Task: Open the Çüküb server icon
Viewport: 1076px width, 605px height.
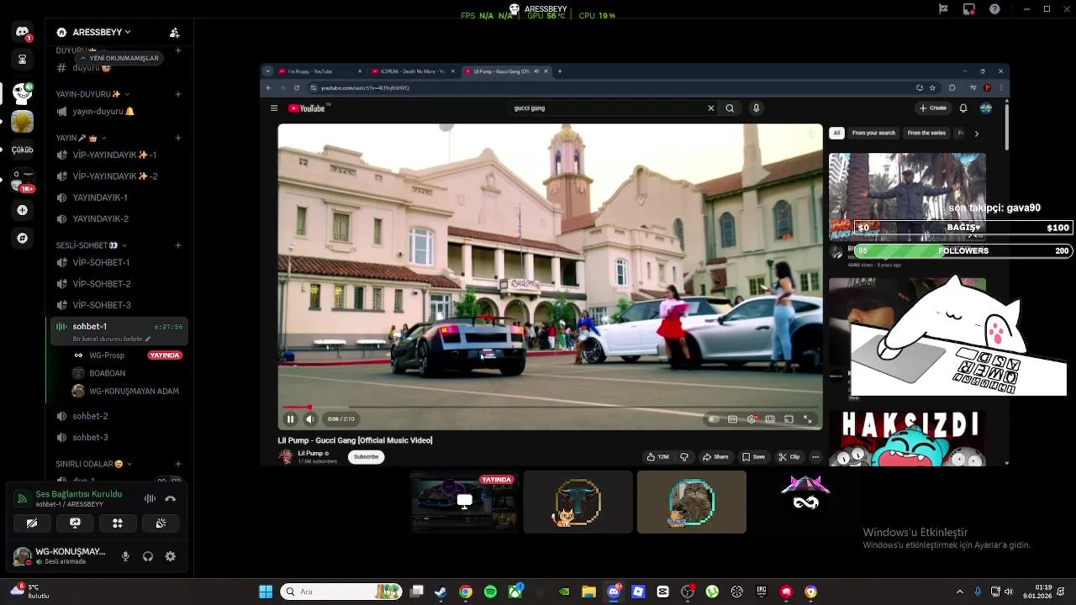Action: [x=23, y=150]
